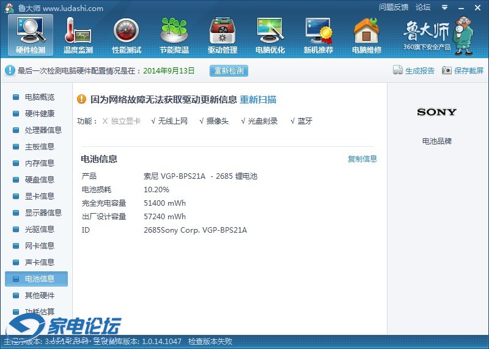Open the 电脑优化 computer optimization icon
This screenshot has height=349, width=489.
tap(270, 34)
